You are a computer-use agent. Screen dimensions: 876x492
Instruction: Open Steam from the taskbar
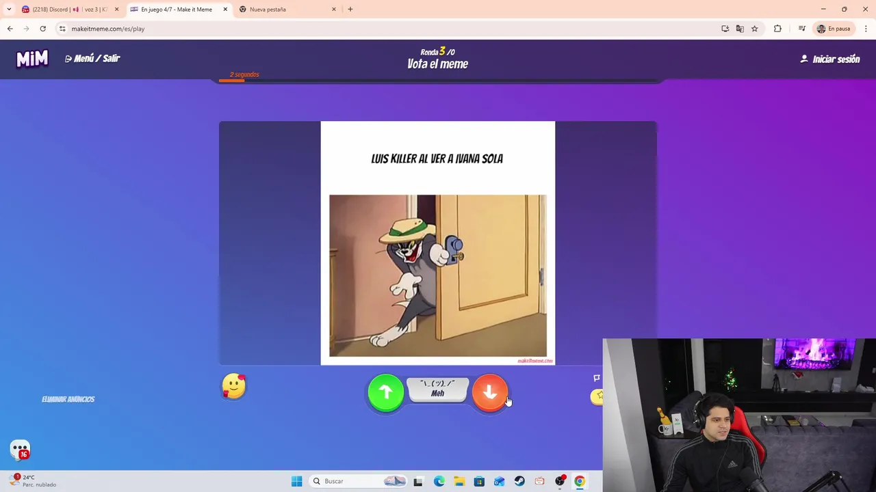click(x=519, y=481)
